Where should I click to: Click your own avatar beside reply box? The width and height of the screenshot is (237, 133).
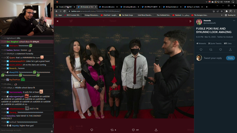point(199,58)
